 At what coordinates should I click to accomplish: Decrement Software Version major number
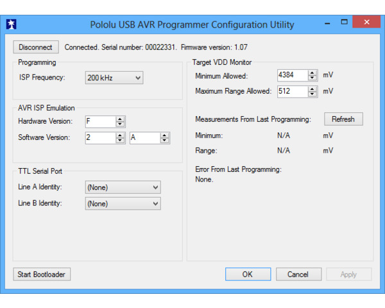[120, 141]
